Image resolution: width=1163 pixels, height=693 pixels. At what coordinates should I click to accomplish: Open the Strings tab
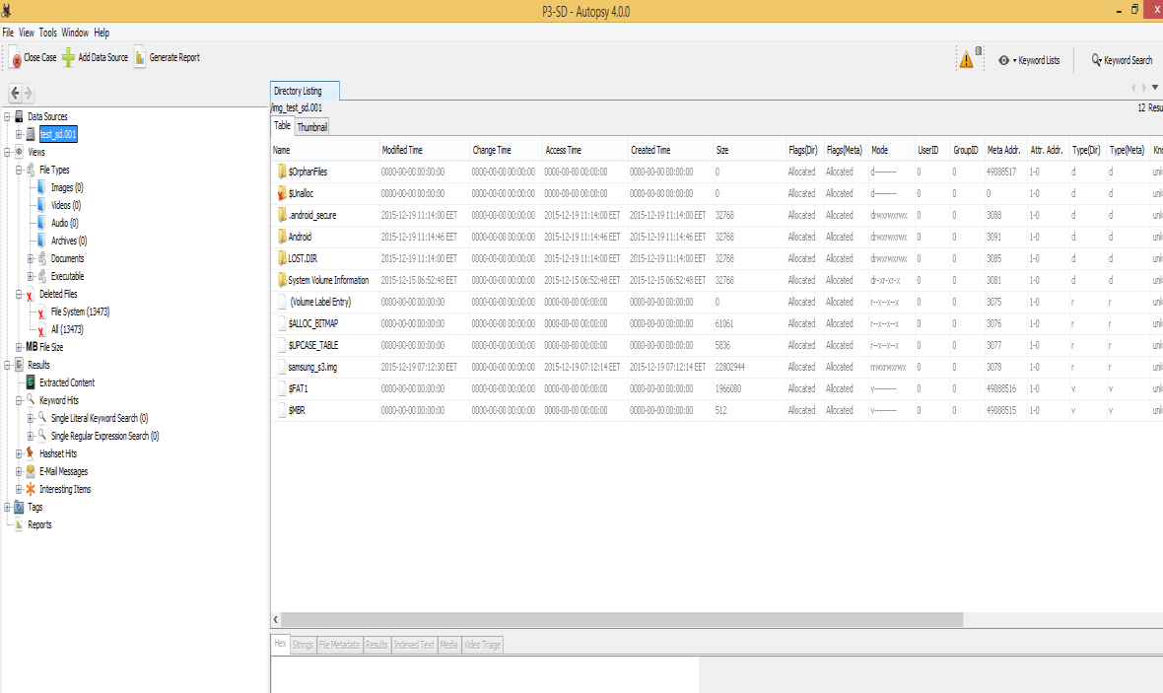click(x=303, y=645)
